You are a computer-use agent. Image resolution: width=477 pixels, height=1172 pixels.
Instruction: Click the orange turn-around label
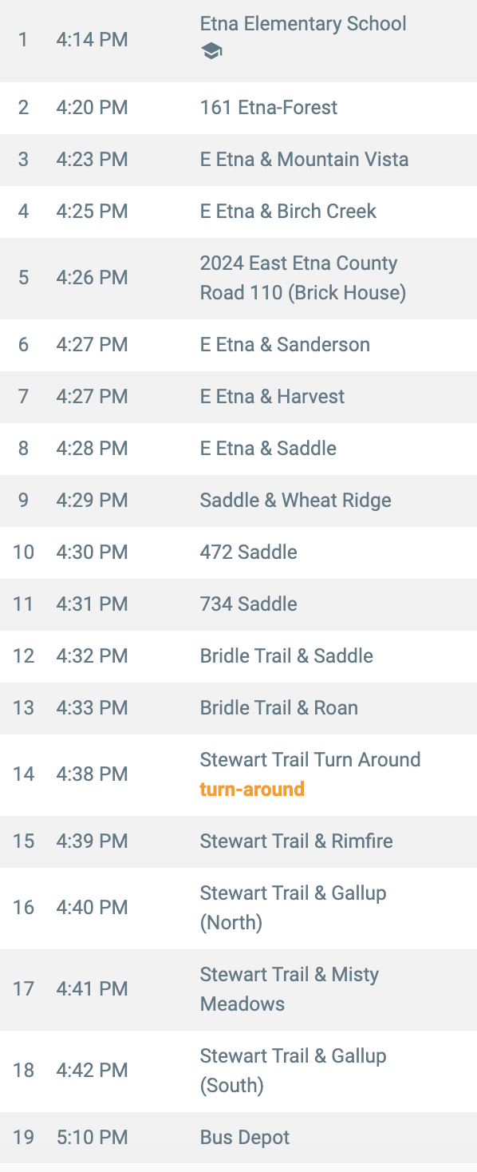point(252,790)
